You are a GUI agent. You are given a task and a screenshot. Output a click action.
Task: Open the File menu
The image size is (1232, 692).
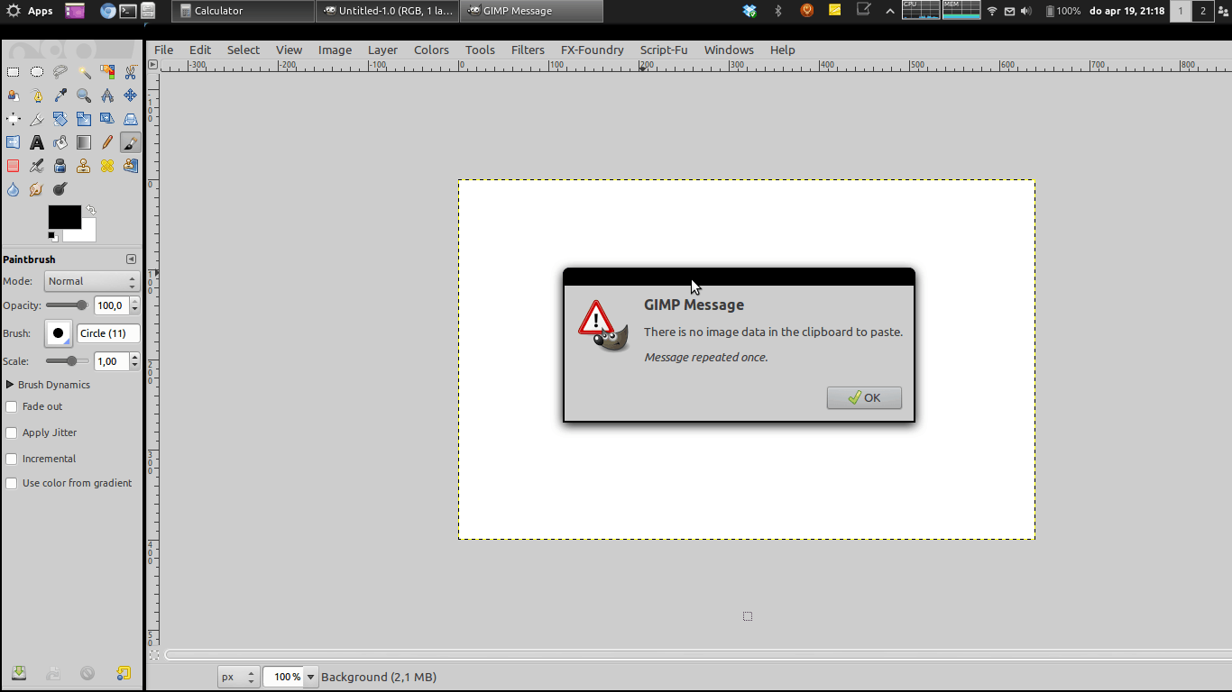tap(163, 50)
